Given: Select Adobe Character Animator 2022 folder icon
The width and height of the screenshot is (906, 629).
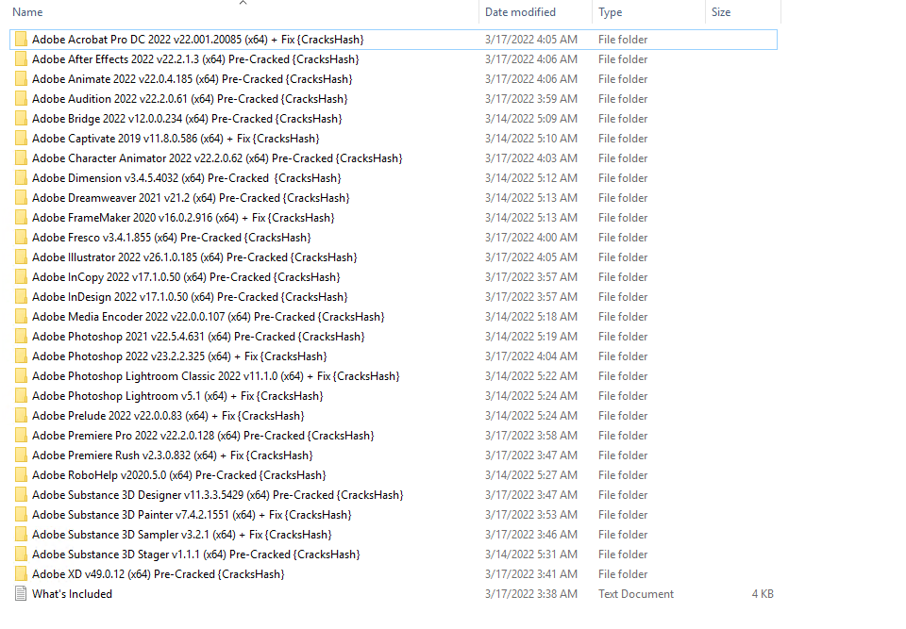Looking at the screenshot, I should [x=21, y=158].
